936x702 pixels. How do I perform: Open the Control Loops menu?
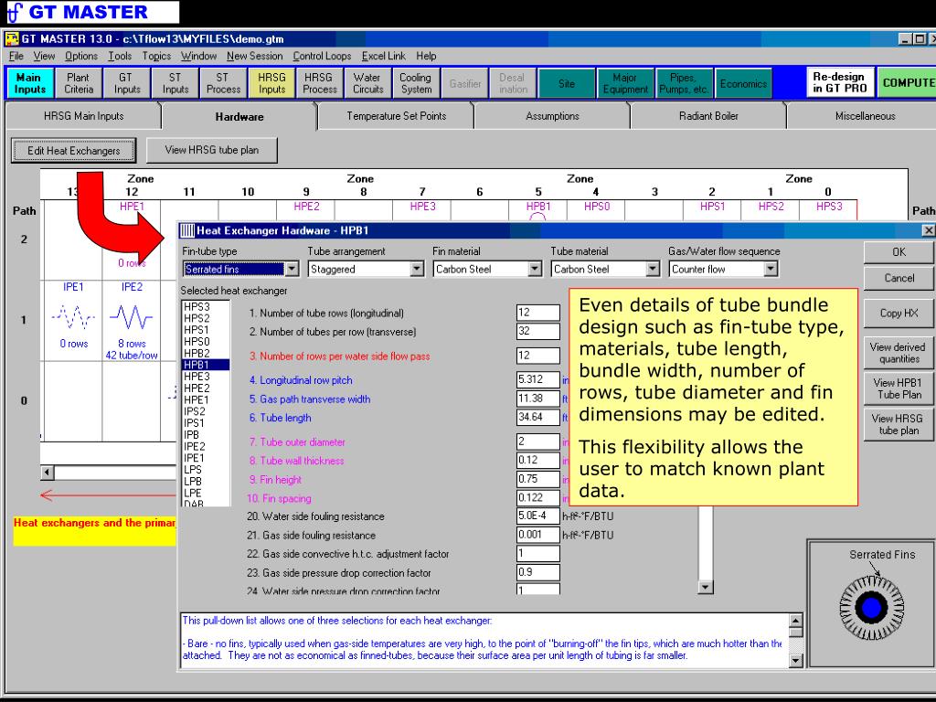click(322, 56)
